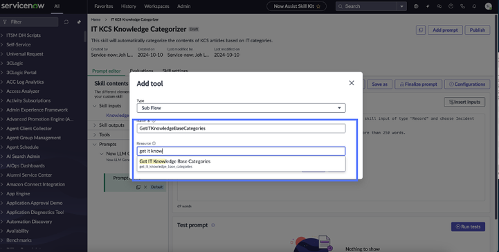This screenshot has width=499, height=252.
Task: Open the phone icon in header
Action: [463, 6]
